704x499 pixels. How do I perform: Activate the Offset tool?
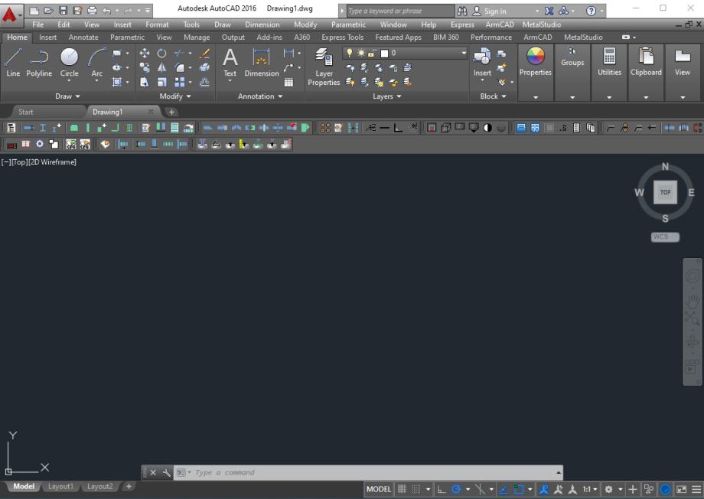(x=204, y=82)
